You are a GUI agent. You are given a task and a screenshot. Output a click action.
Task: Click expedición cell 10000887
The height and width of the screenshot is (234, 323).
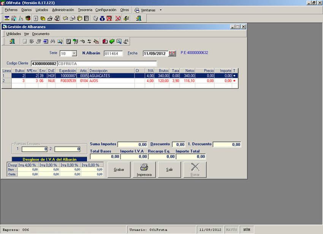click(x=66, y=76)
